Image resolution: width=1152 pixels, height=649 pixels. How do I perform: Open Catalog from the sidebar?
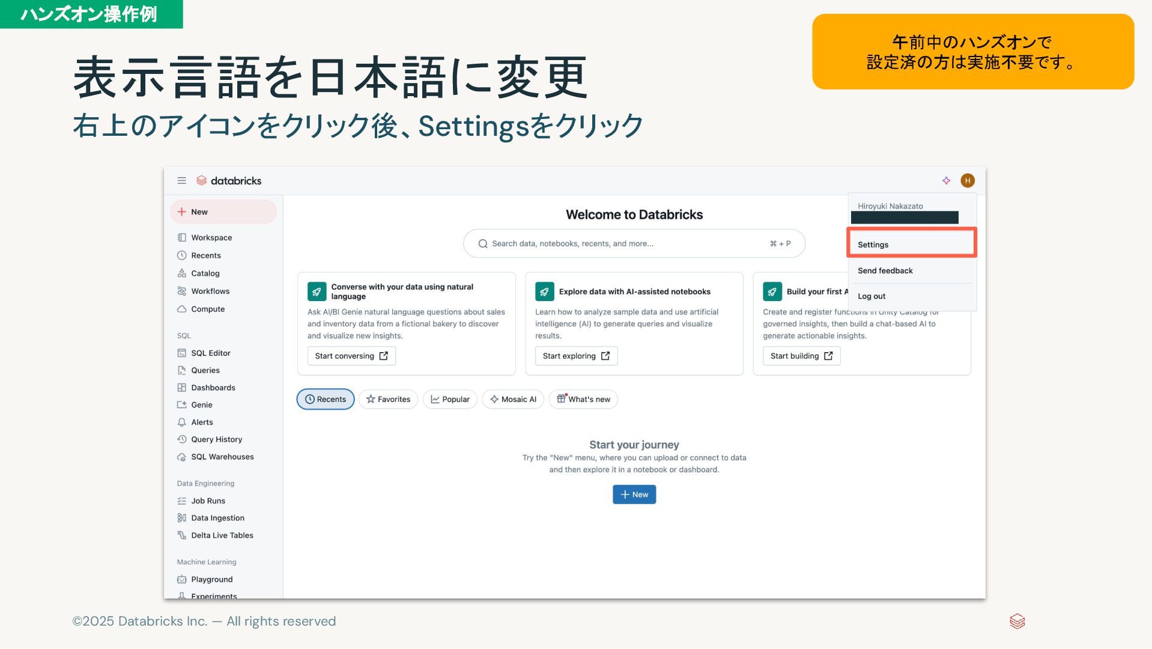tap(205, 273)
